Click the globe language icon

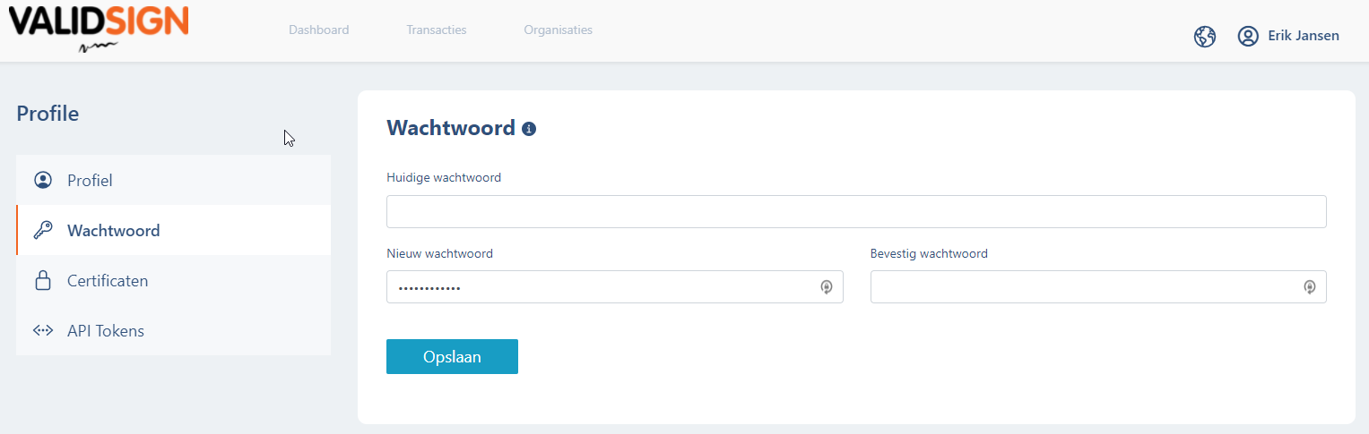1205,37
